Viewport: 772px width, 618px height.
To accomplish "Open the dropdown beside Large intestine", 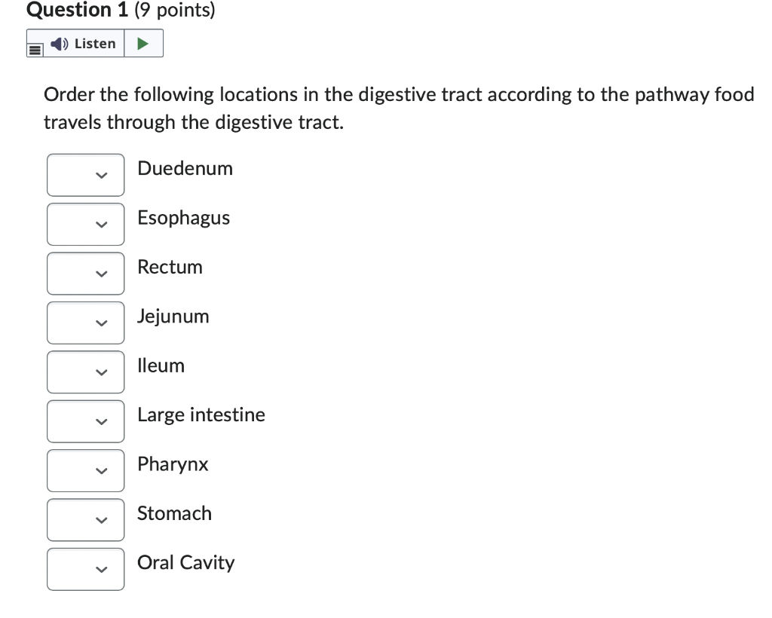I will [85, 421].
